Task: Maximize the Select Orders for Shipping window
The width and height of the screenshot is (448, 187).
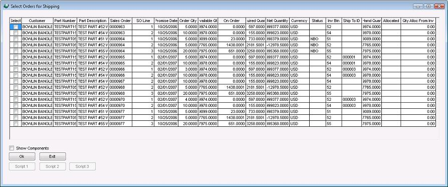Action: pos(428,7)
